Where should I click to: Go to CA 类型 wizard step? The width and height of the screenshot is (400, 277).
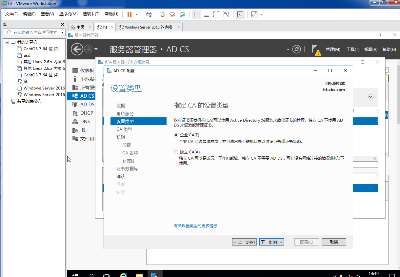point(124,129)
